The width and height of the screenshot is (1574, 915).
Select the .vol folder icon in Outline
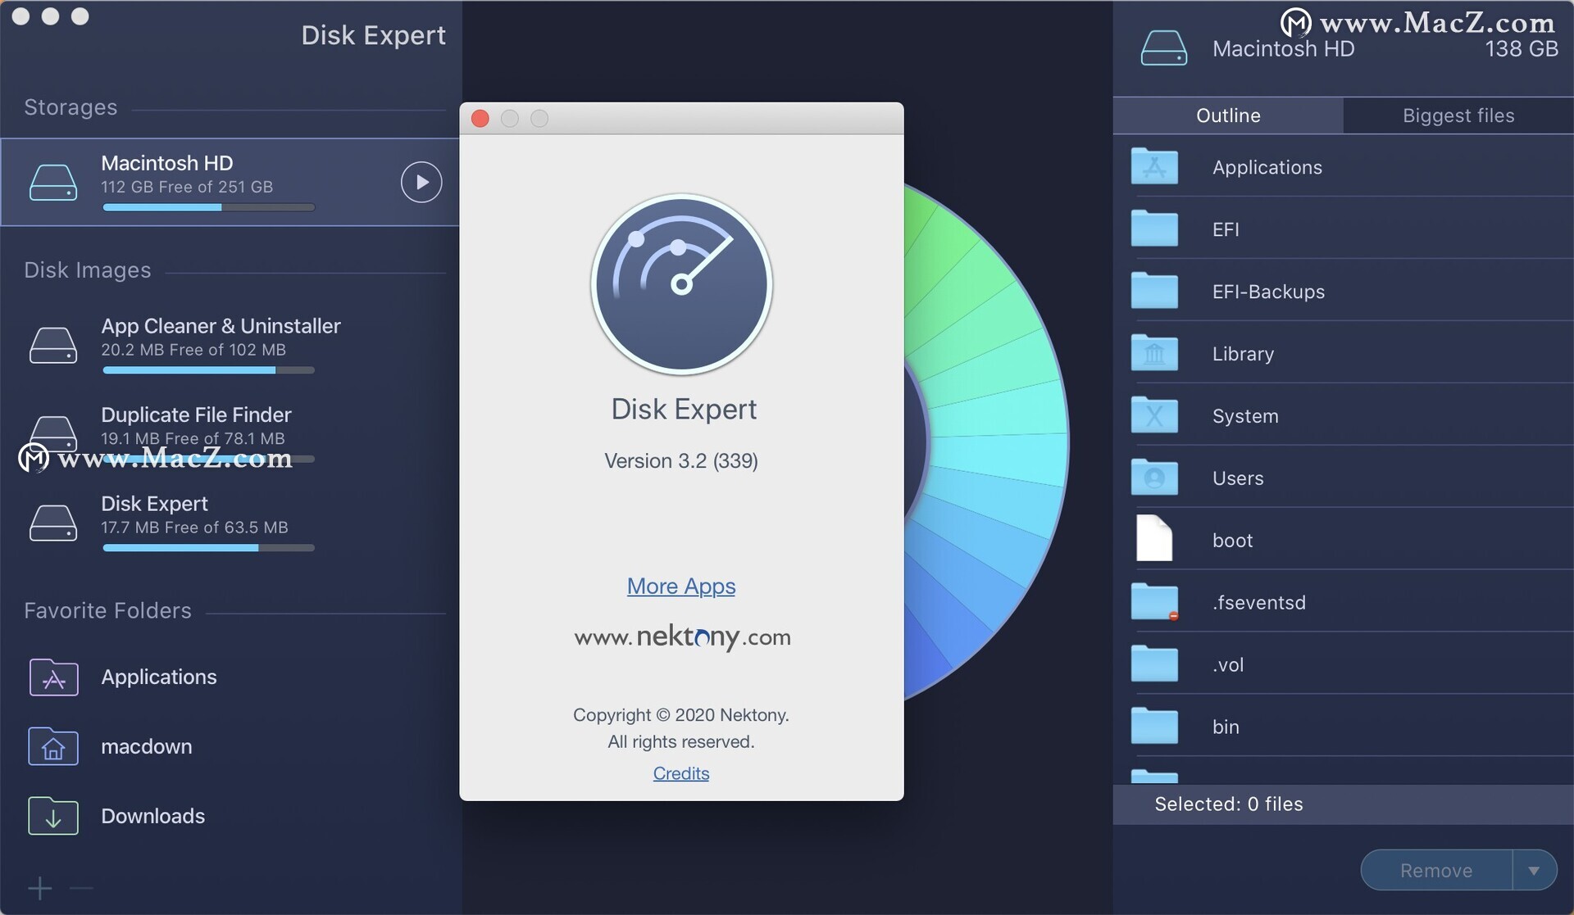pos(1154,664)
